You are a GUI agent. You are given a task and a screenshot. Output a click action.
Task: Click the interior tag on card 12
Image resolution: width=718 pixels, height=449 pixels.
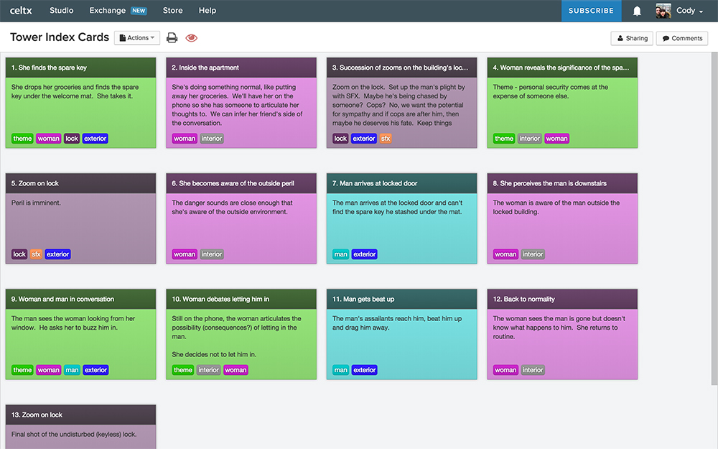pos(533,370)
